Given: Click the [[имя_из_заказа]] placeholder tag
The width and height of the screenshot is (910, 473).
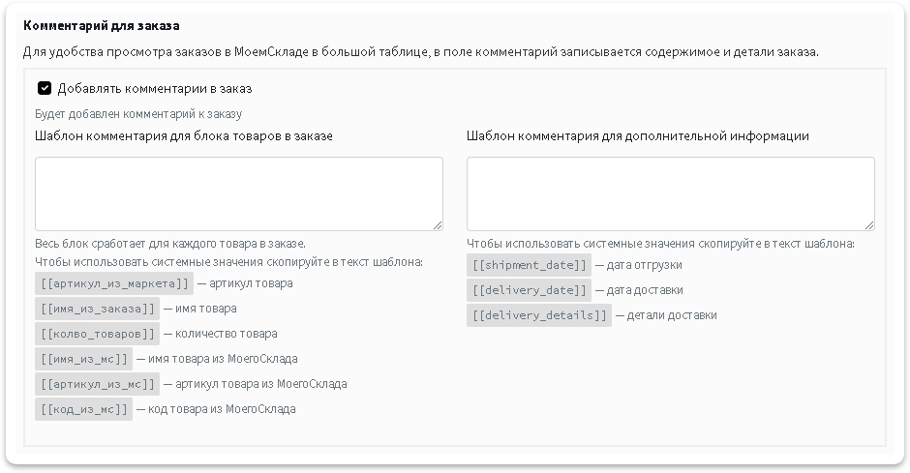Looking at the screenshot, I should [98, 309].
